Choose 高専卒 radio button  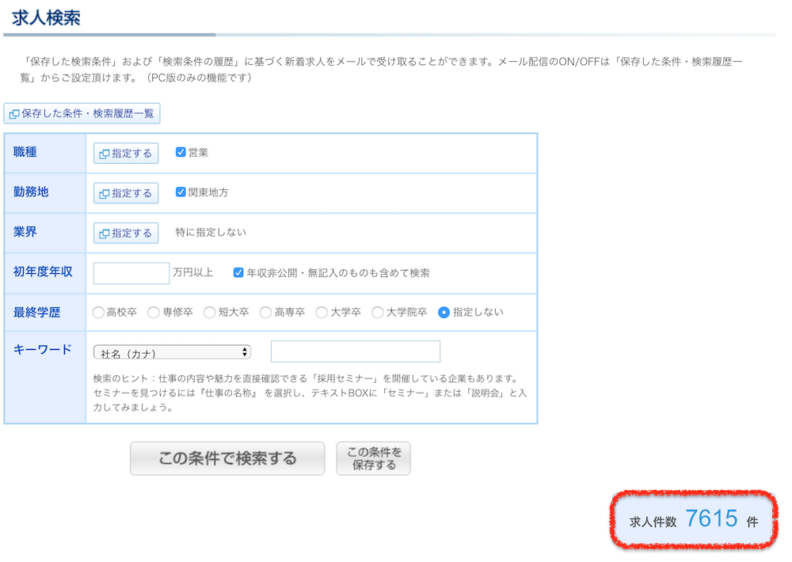point(265,313)
